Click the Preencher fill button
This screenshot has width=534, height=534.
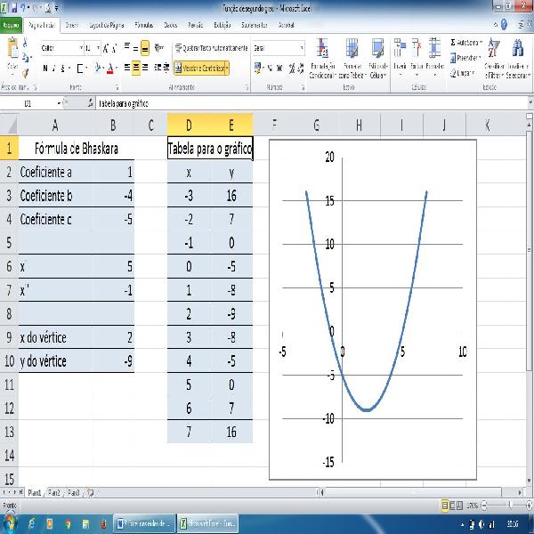point(465,58)
